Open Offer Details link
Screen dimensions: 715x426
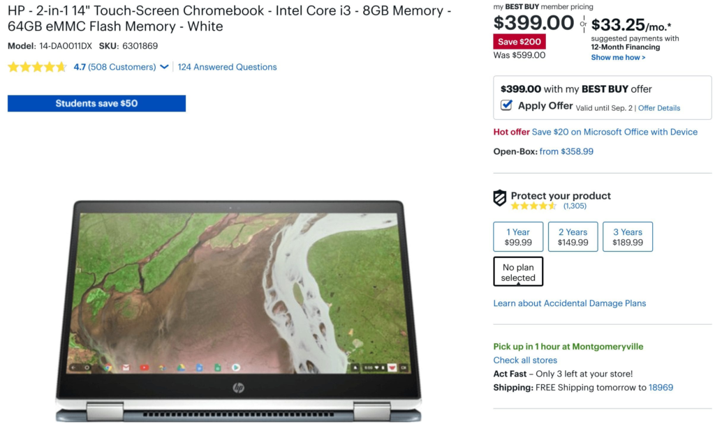tap(659, 108)
